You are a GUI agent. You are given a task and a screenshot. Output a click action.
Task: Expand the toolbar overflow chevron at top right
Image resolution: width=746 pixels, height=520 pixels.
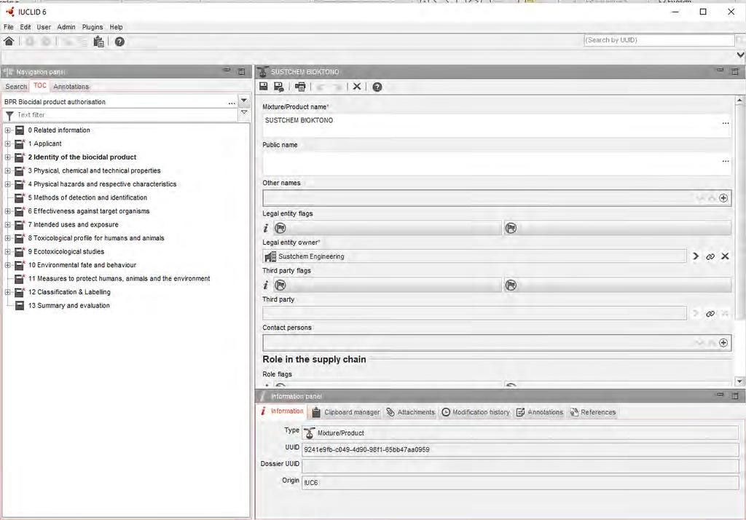coord(740,55)
